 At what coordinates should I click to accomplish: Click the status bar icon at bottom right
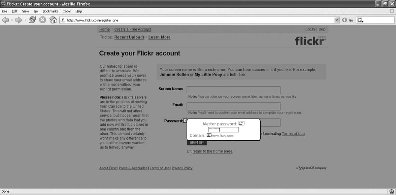[391, 192]
